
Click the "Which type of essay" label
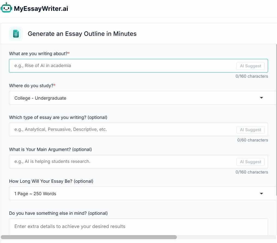click(x=58, y=118)
